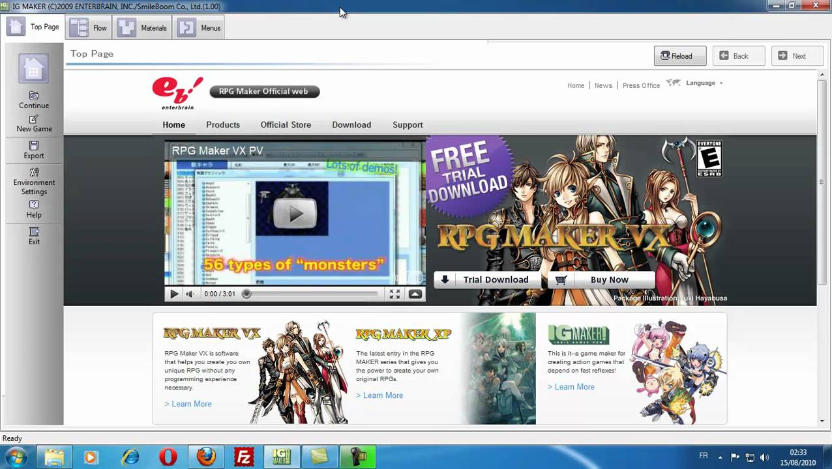
Task: Click the volume icon in system tray
Action: [765, 457]
